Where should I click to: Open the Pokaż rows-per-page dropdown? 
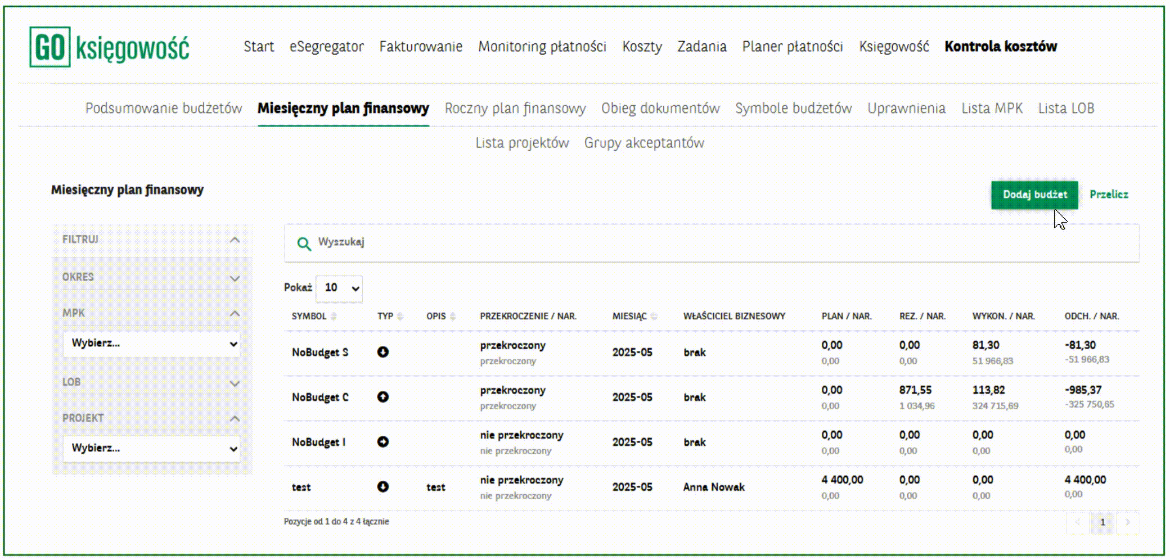[x=339, y=288]
